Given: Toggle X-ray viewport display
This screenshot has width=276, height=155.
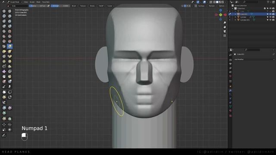Looking at the screenshot, I should [211, 2].
